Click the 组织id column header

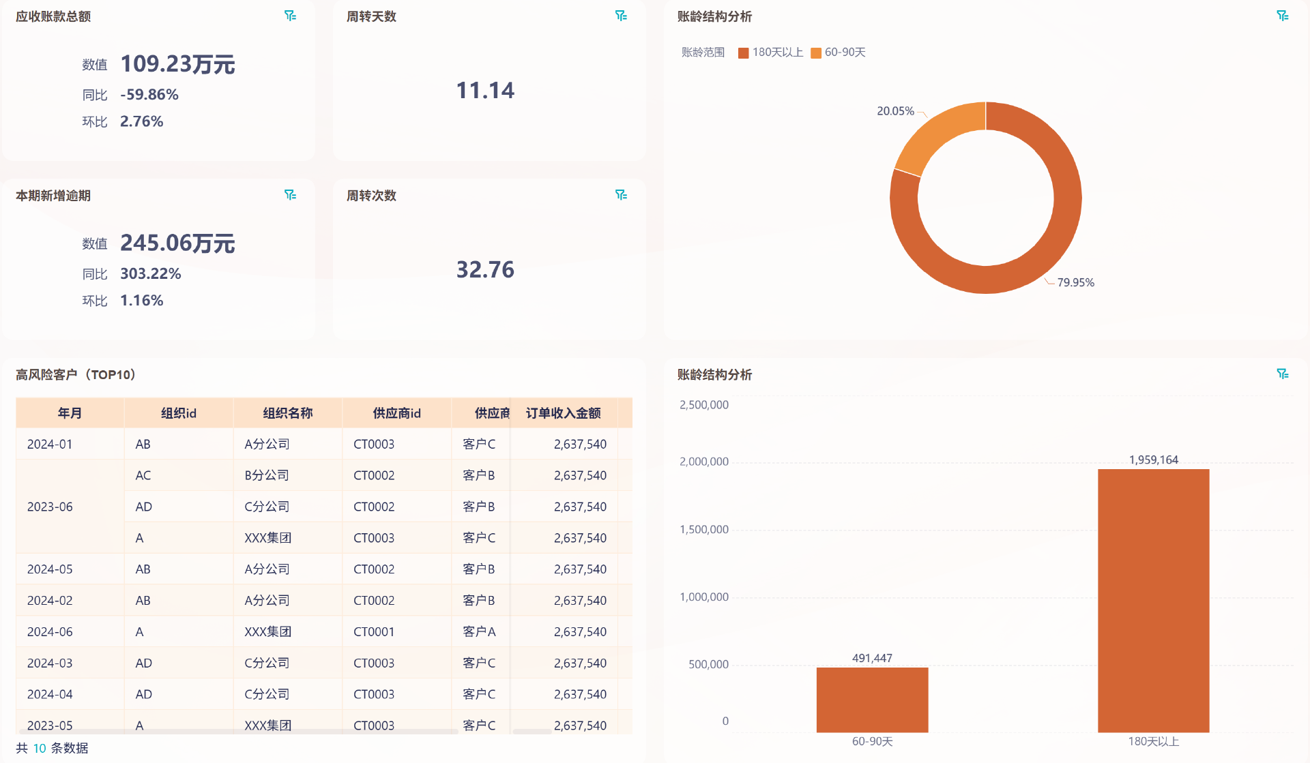pos(179,413)
